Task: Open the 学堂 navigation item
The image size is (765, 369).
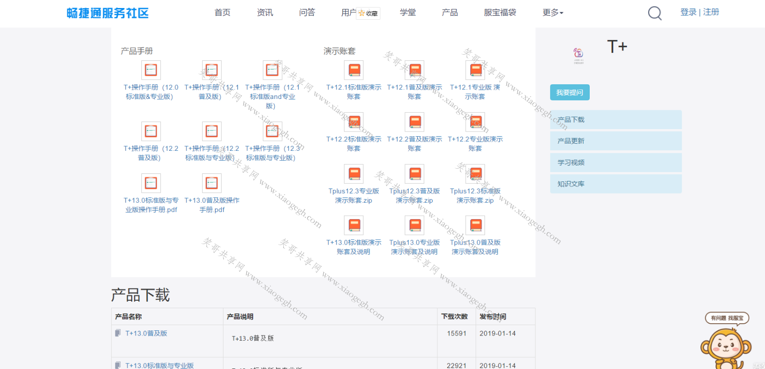Action: 408,13
